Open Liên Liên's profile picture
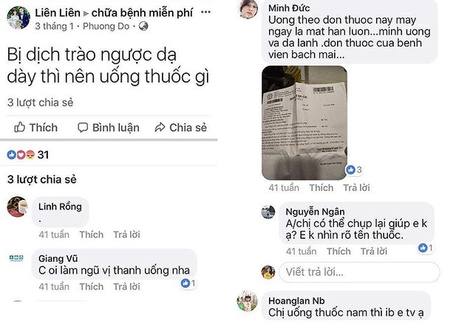This screenshot has width=473, height=326. point(18,18)
